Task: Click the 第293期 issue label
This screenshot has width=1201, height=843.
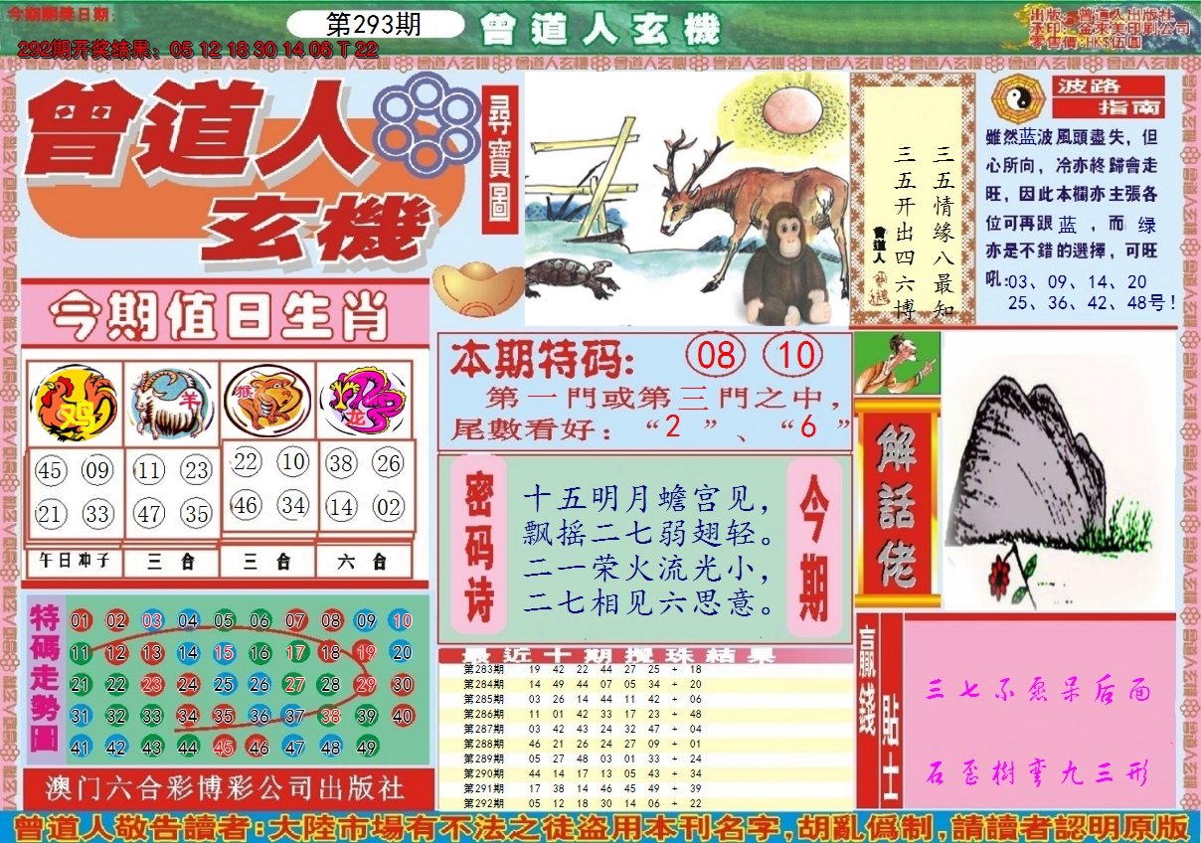Action: click(x=374, y=24)
